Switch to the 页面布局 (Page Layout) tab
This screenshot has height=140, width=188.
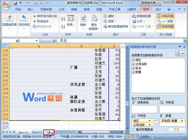tap(46, 9)
